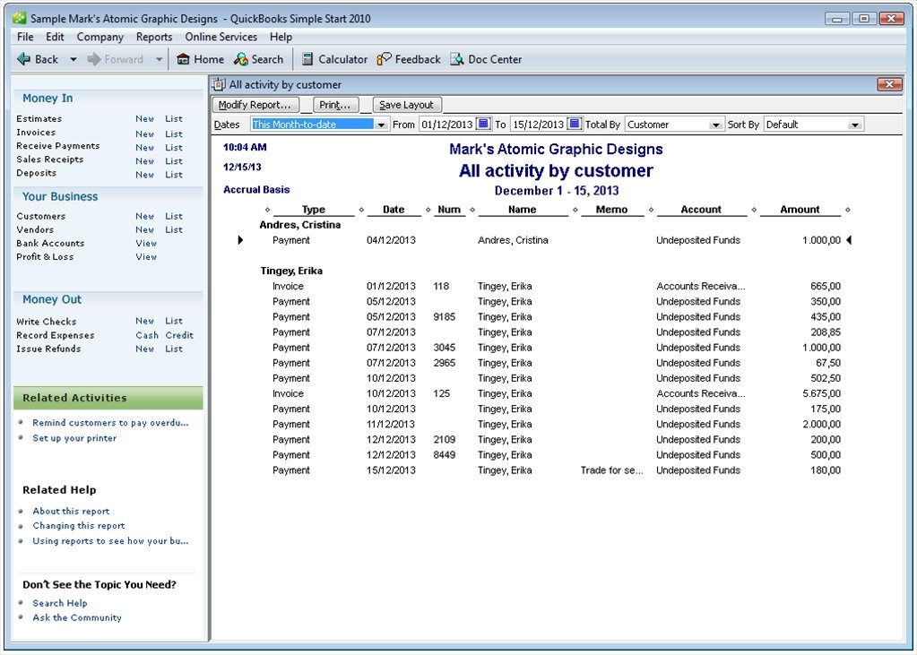Click into the From date field
The image size is (917, 655).
click(446, 125)
